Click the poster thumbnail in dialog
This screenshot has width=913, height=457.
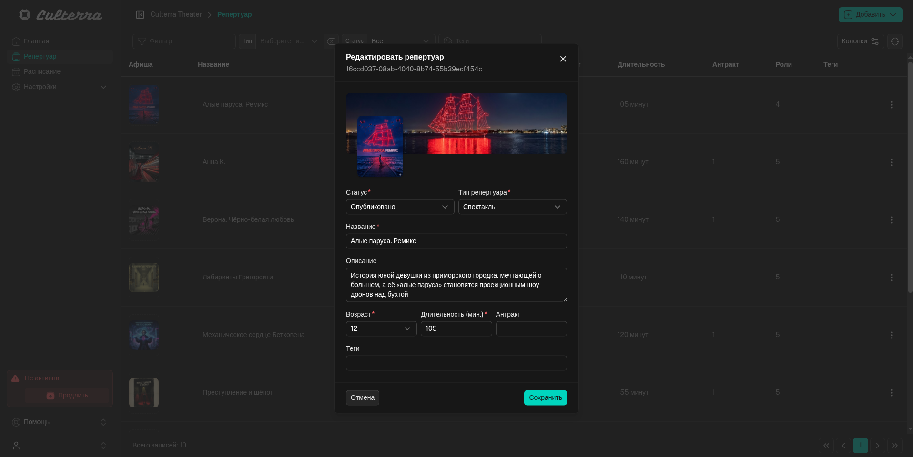click(380, 146)
